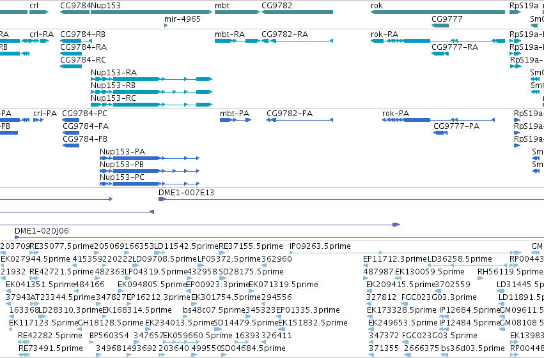Select the CG9784-RC transcript label
This screenshot has height=358, width=544.
(83, 60)
